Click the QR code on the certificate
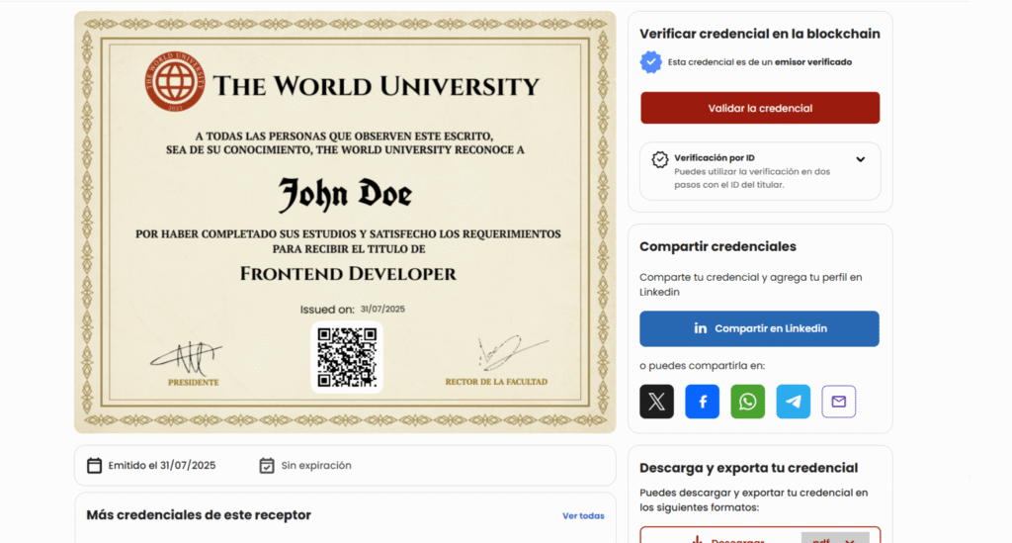 (346, 357)
